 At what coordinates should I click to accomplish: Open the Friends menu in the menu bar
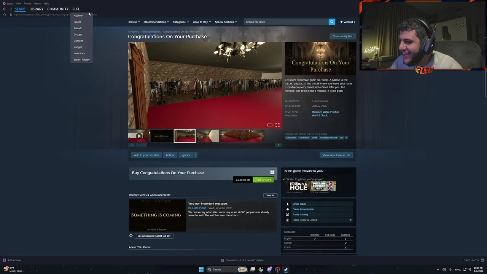pos(28,3)
